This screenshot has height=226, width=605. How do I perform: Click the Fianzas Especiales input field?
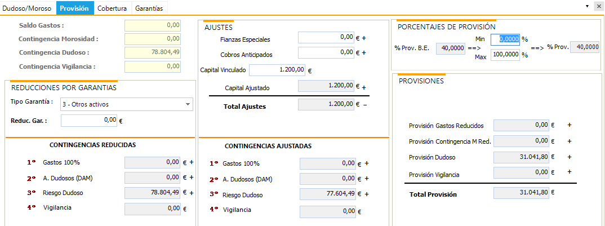click(326, 37)
